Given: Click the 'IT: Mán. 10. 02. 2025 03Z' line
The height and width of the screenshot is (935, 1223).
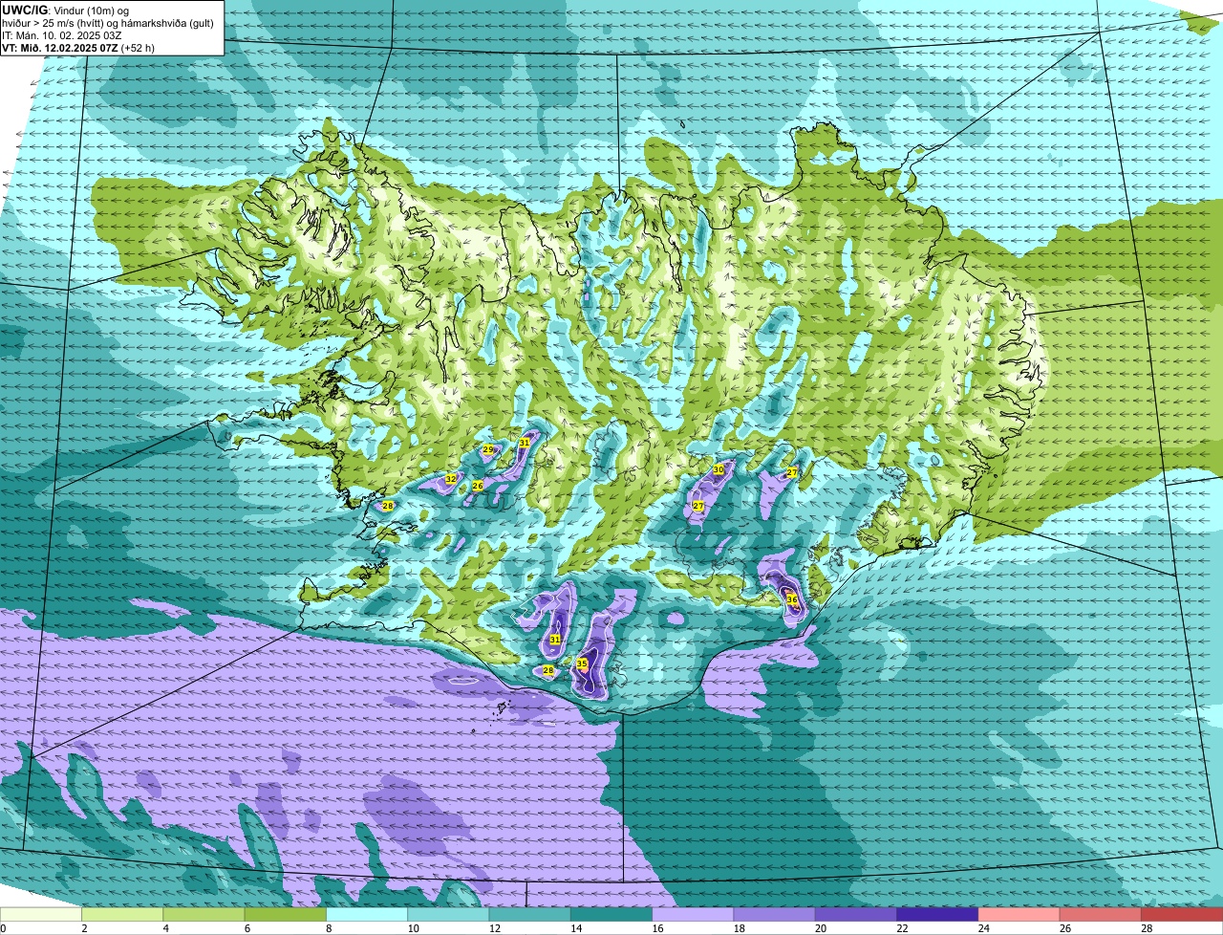Looking at the screenshot, I should pos(62,35).
